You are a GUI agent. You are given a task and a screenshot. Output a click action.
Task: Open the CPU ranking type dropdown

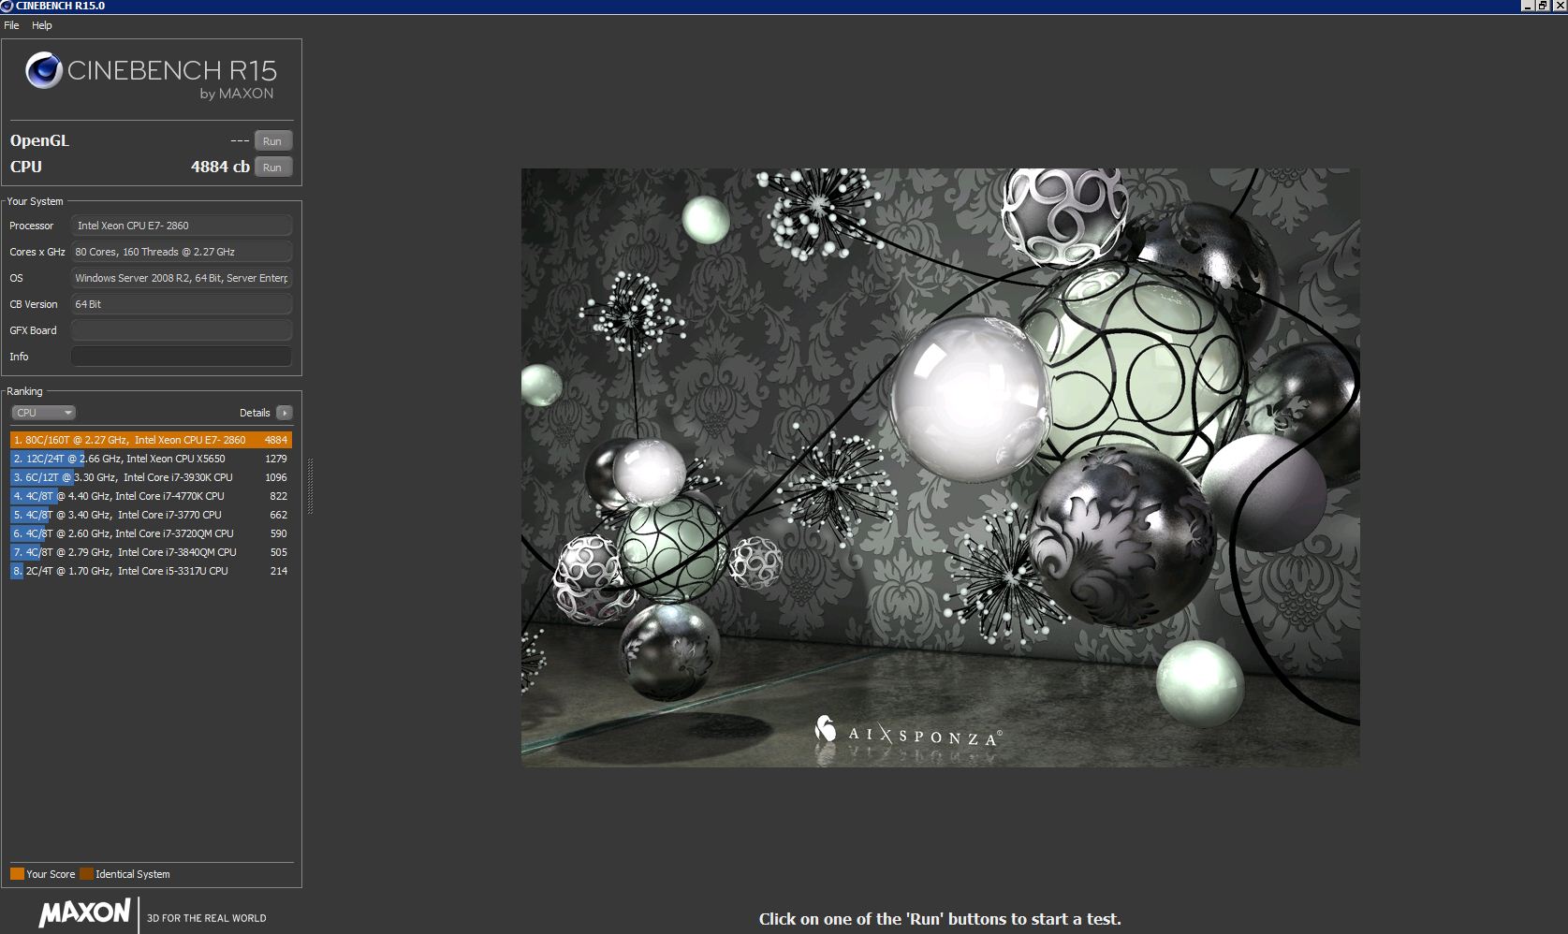click(43, 413)
